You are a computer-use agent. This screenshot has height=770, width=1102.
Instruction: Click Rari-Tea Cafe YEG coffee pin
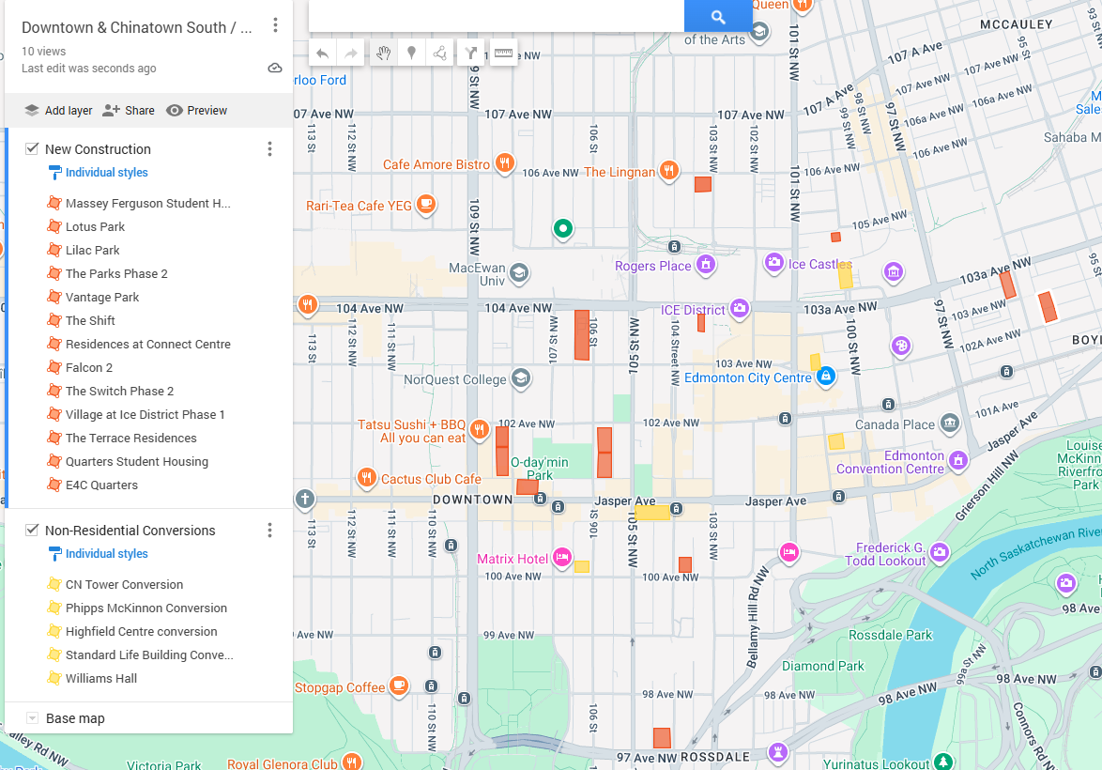[x=425, y=204]
